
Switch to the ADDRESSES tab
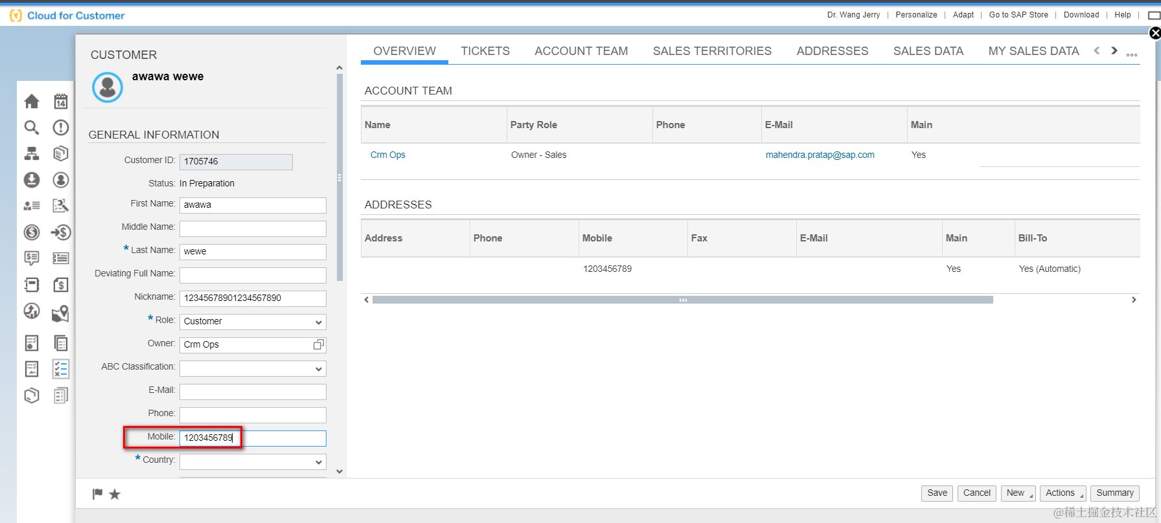[x=833, y=51]
